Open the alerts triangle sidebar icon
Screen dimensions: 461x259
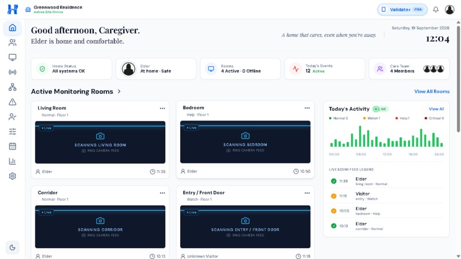click(13, 102)
